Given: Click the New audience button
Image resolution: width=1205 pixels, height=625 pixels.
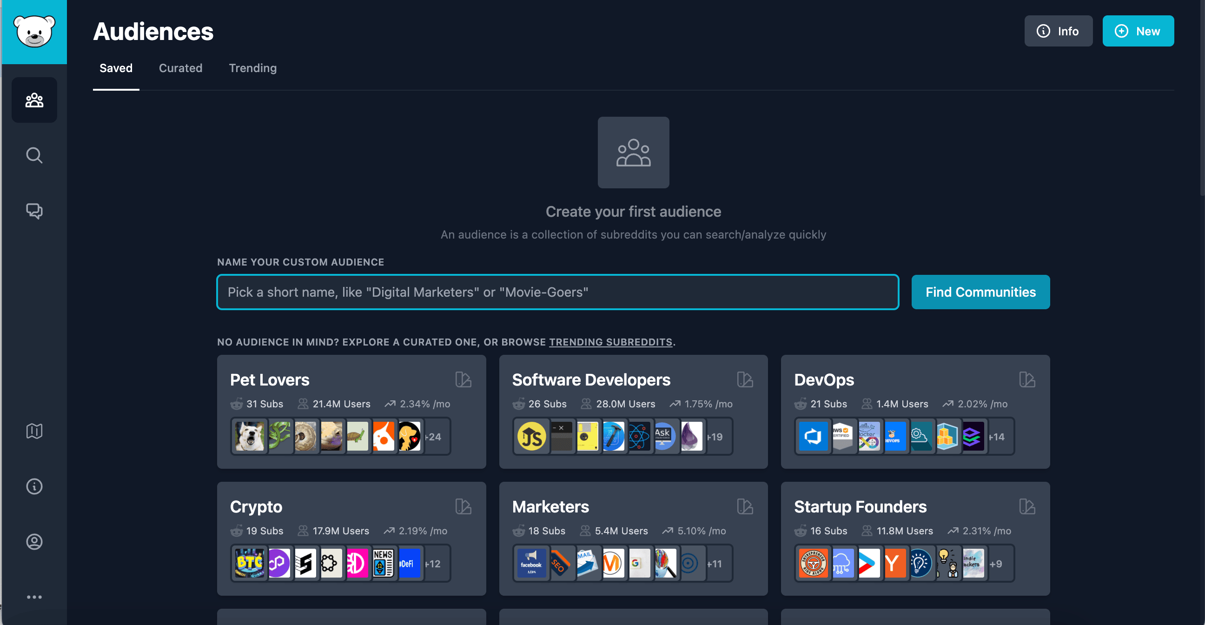Looking at the screenshot, I should point(1138,31).
